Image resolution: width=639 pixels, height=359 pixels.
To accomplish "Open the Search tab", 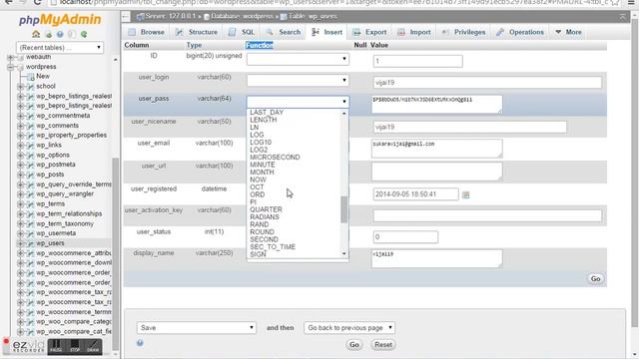I will (284, 32).
